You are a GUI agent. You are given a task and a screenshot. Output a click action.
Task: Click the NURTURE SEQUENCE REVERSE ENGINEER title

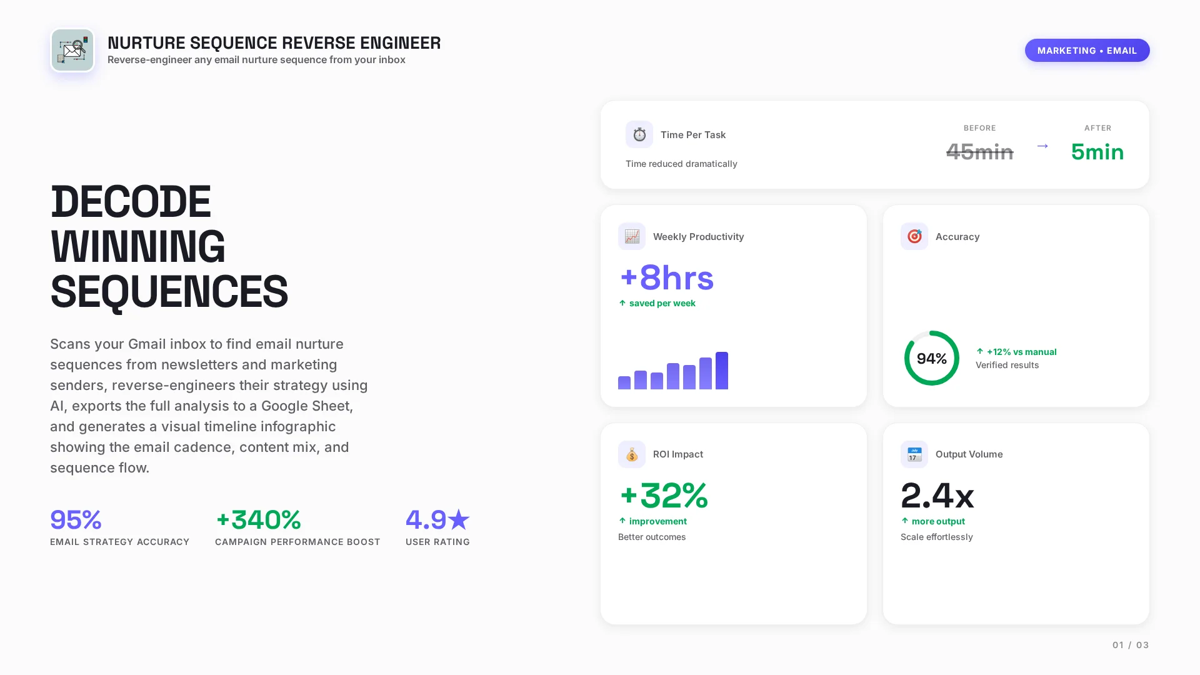274,43
